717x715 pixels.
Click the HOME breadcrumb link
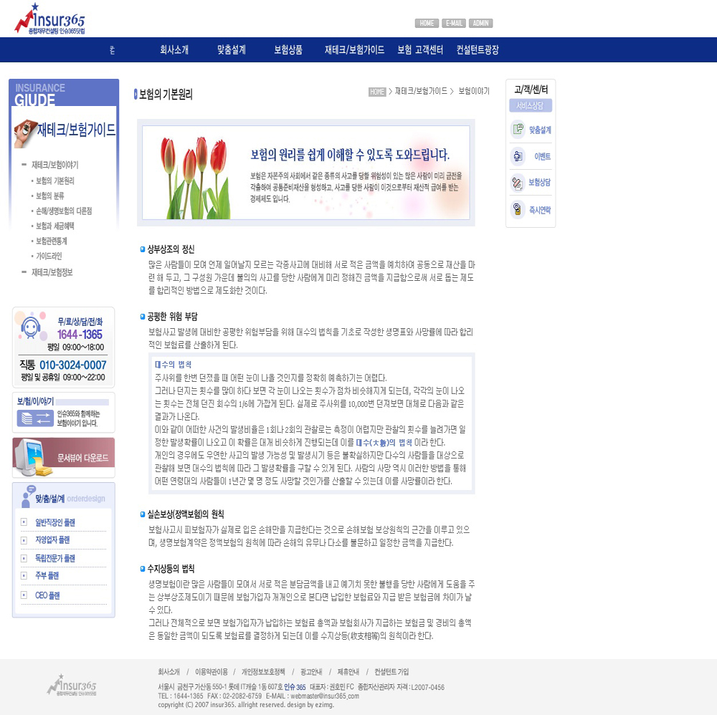pos(377,92)
